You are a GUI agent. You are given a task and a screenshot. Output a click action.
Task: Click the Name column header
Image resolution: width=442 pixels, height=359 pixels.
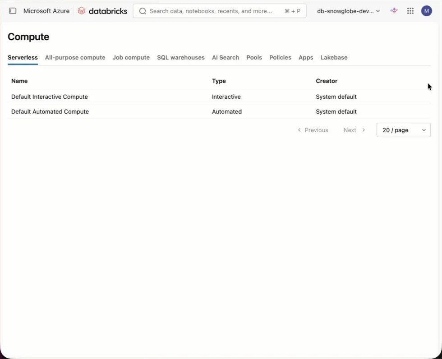[19, 81]
